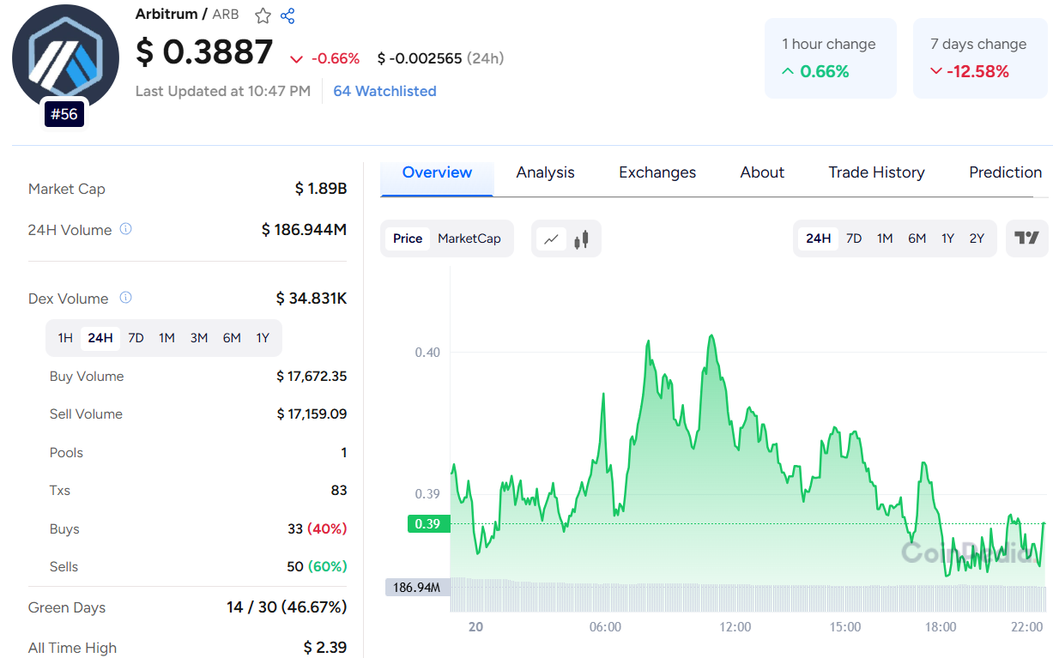The width and height of the screenshot is (1053, 658).
Task: Switch chart to candlestick view icon
Action: [x=581, y=238]
